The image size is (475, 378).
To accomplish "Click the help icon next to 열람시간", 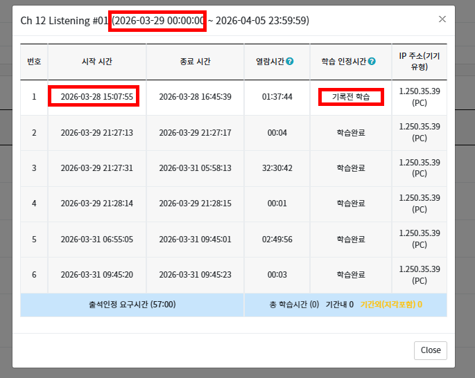I will (290, 62).
